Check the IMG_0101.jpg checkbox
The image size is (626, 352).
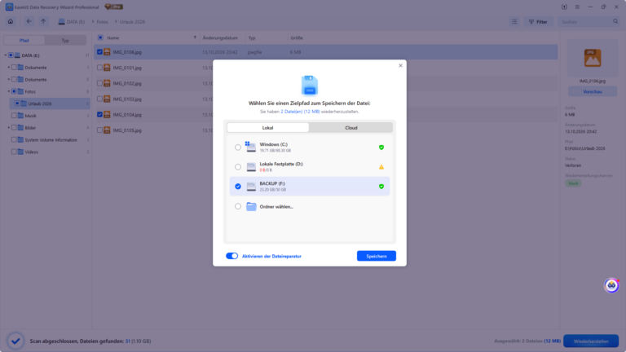tap(99, 68)
